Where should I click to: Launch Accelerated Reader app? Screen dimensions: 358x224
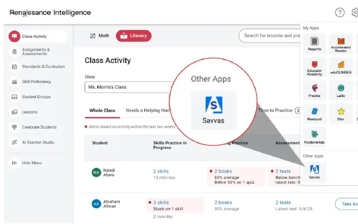[341, 44]
